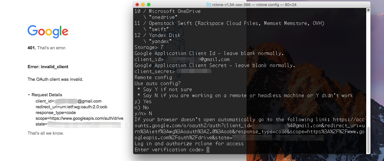Click the client_id line under Request Details
The image size is (384, 161).
(x=68, y=101)
